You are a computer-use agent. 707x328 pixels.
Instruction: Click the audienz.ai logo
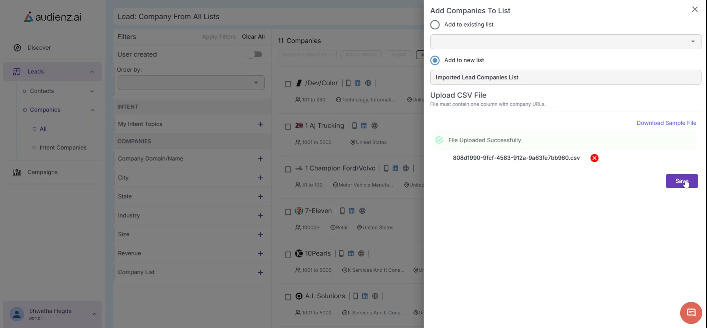pos(53,17)
